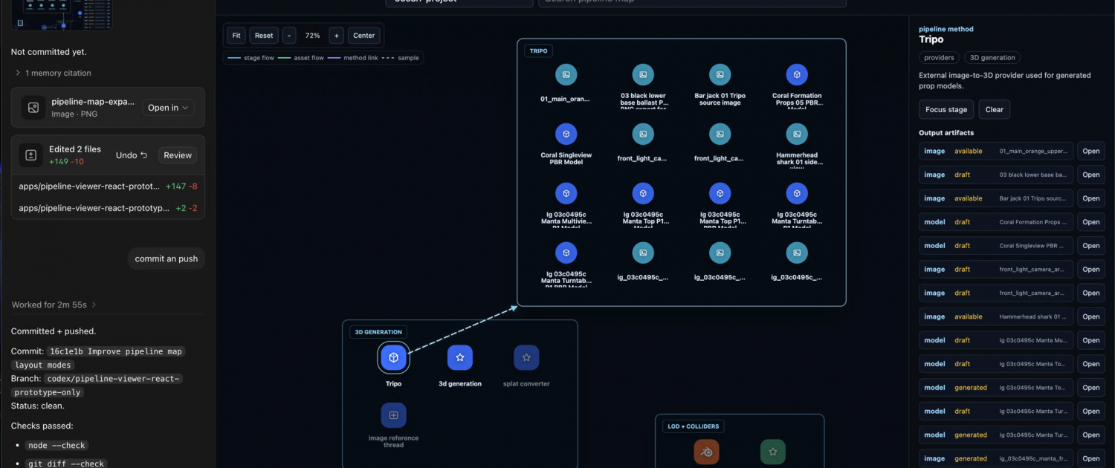Select the Coral Singleview PBR Model node
Viewport: 1115px width, 468px height.
(566, 134)
